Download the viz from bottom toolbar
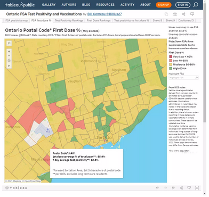 (x=189, y=188)
